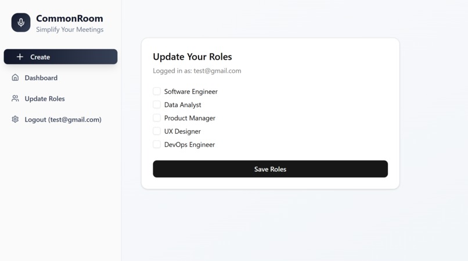Click the Logged in as test@gmail.com text
This screenshot has height=261, width=468.
tap(197, 71)
